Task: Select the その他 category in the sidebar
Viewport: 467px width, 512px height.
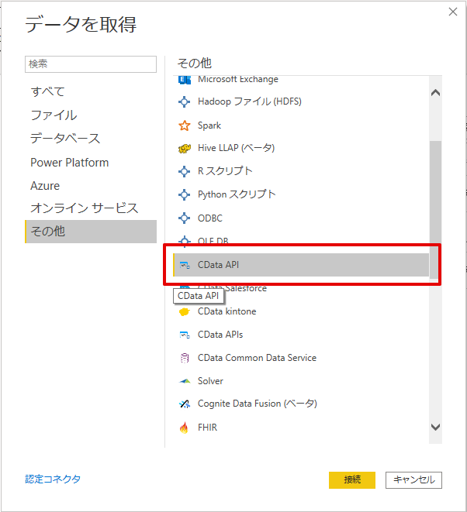Action: pos(91,232)
